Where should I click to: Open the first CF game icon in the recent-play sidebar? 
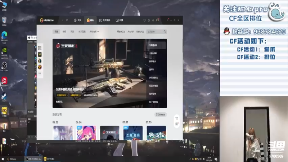(x=40, y=54)
